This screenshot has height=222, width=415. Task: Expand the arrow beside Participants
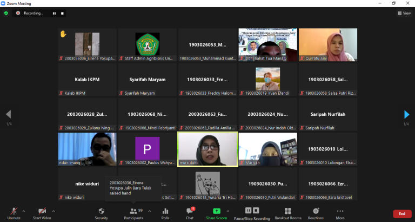[x=150, y=211]
